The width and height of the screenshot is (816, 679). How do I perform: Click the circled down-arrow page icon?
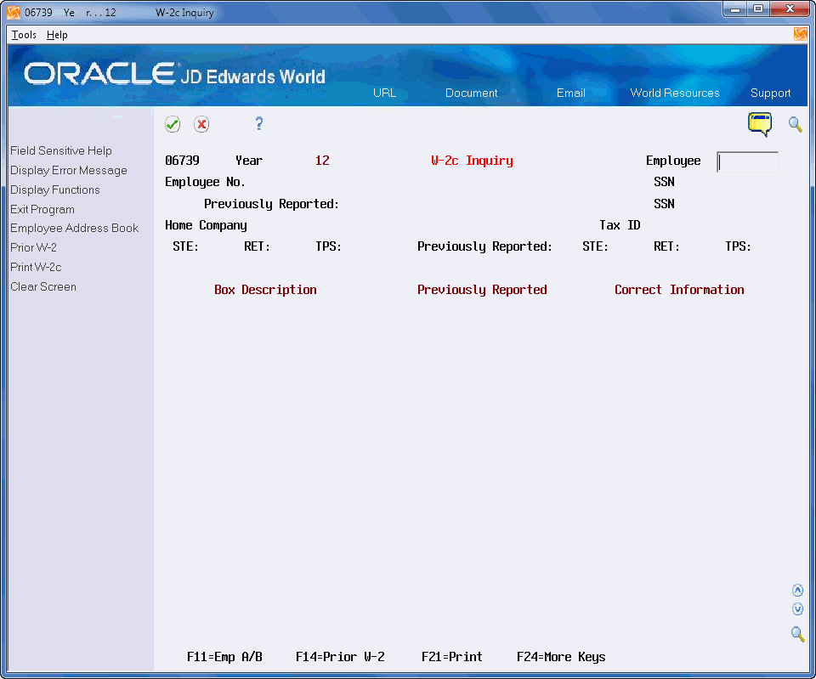(797, 608)
